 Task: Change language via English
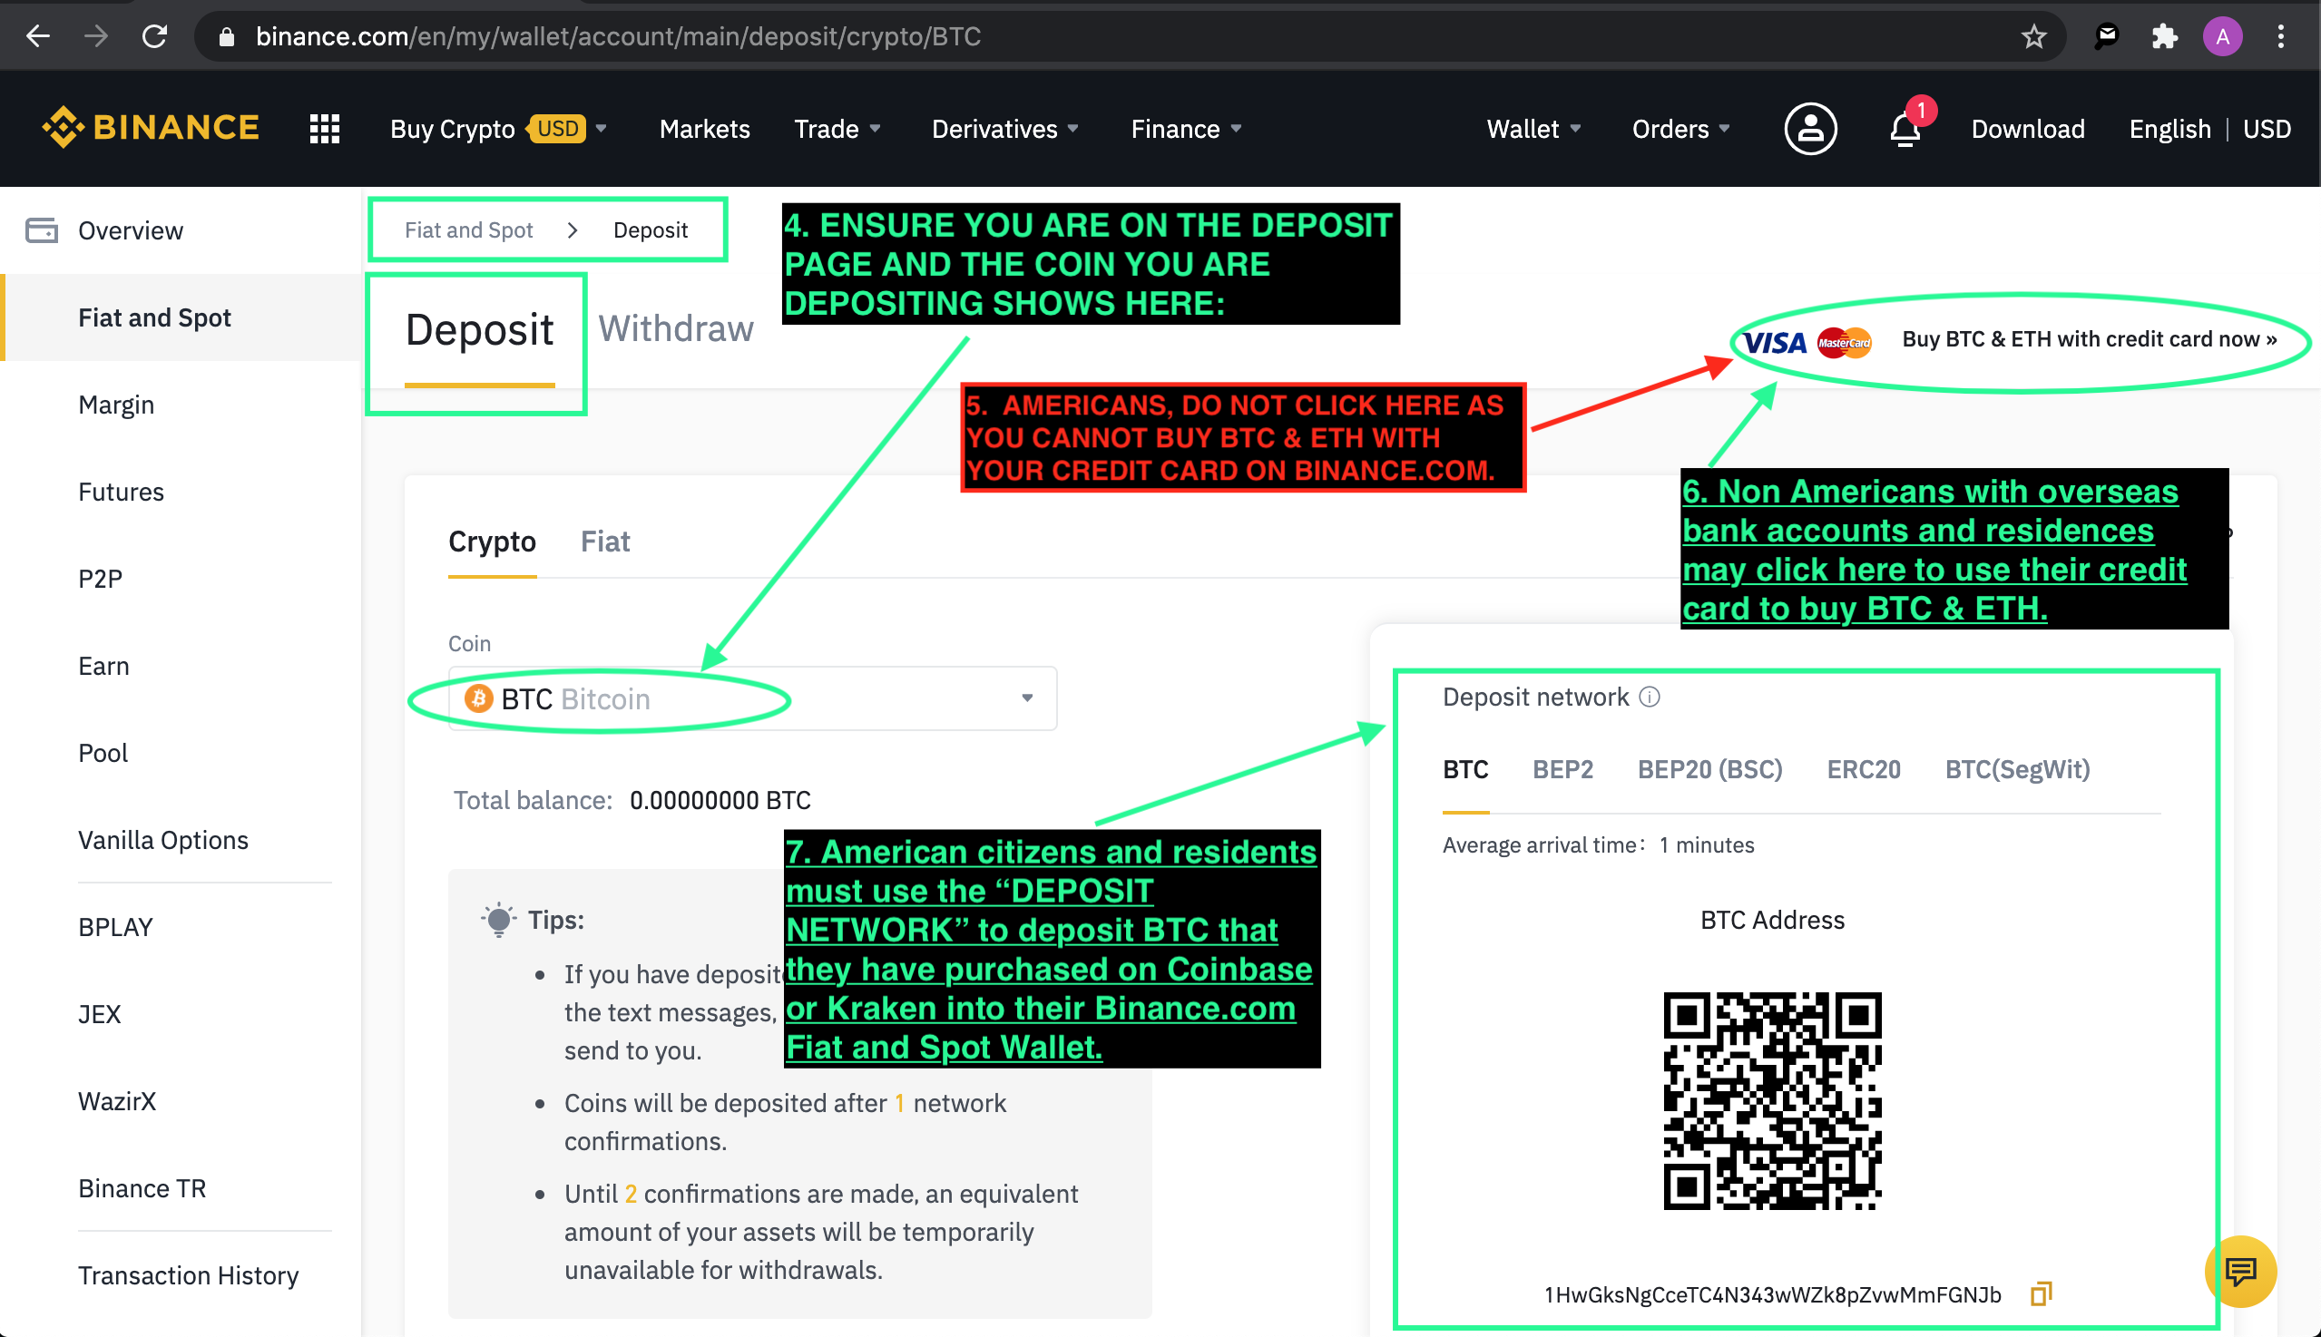(x=2169, y=129)
